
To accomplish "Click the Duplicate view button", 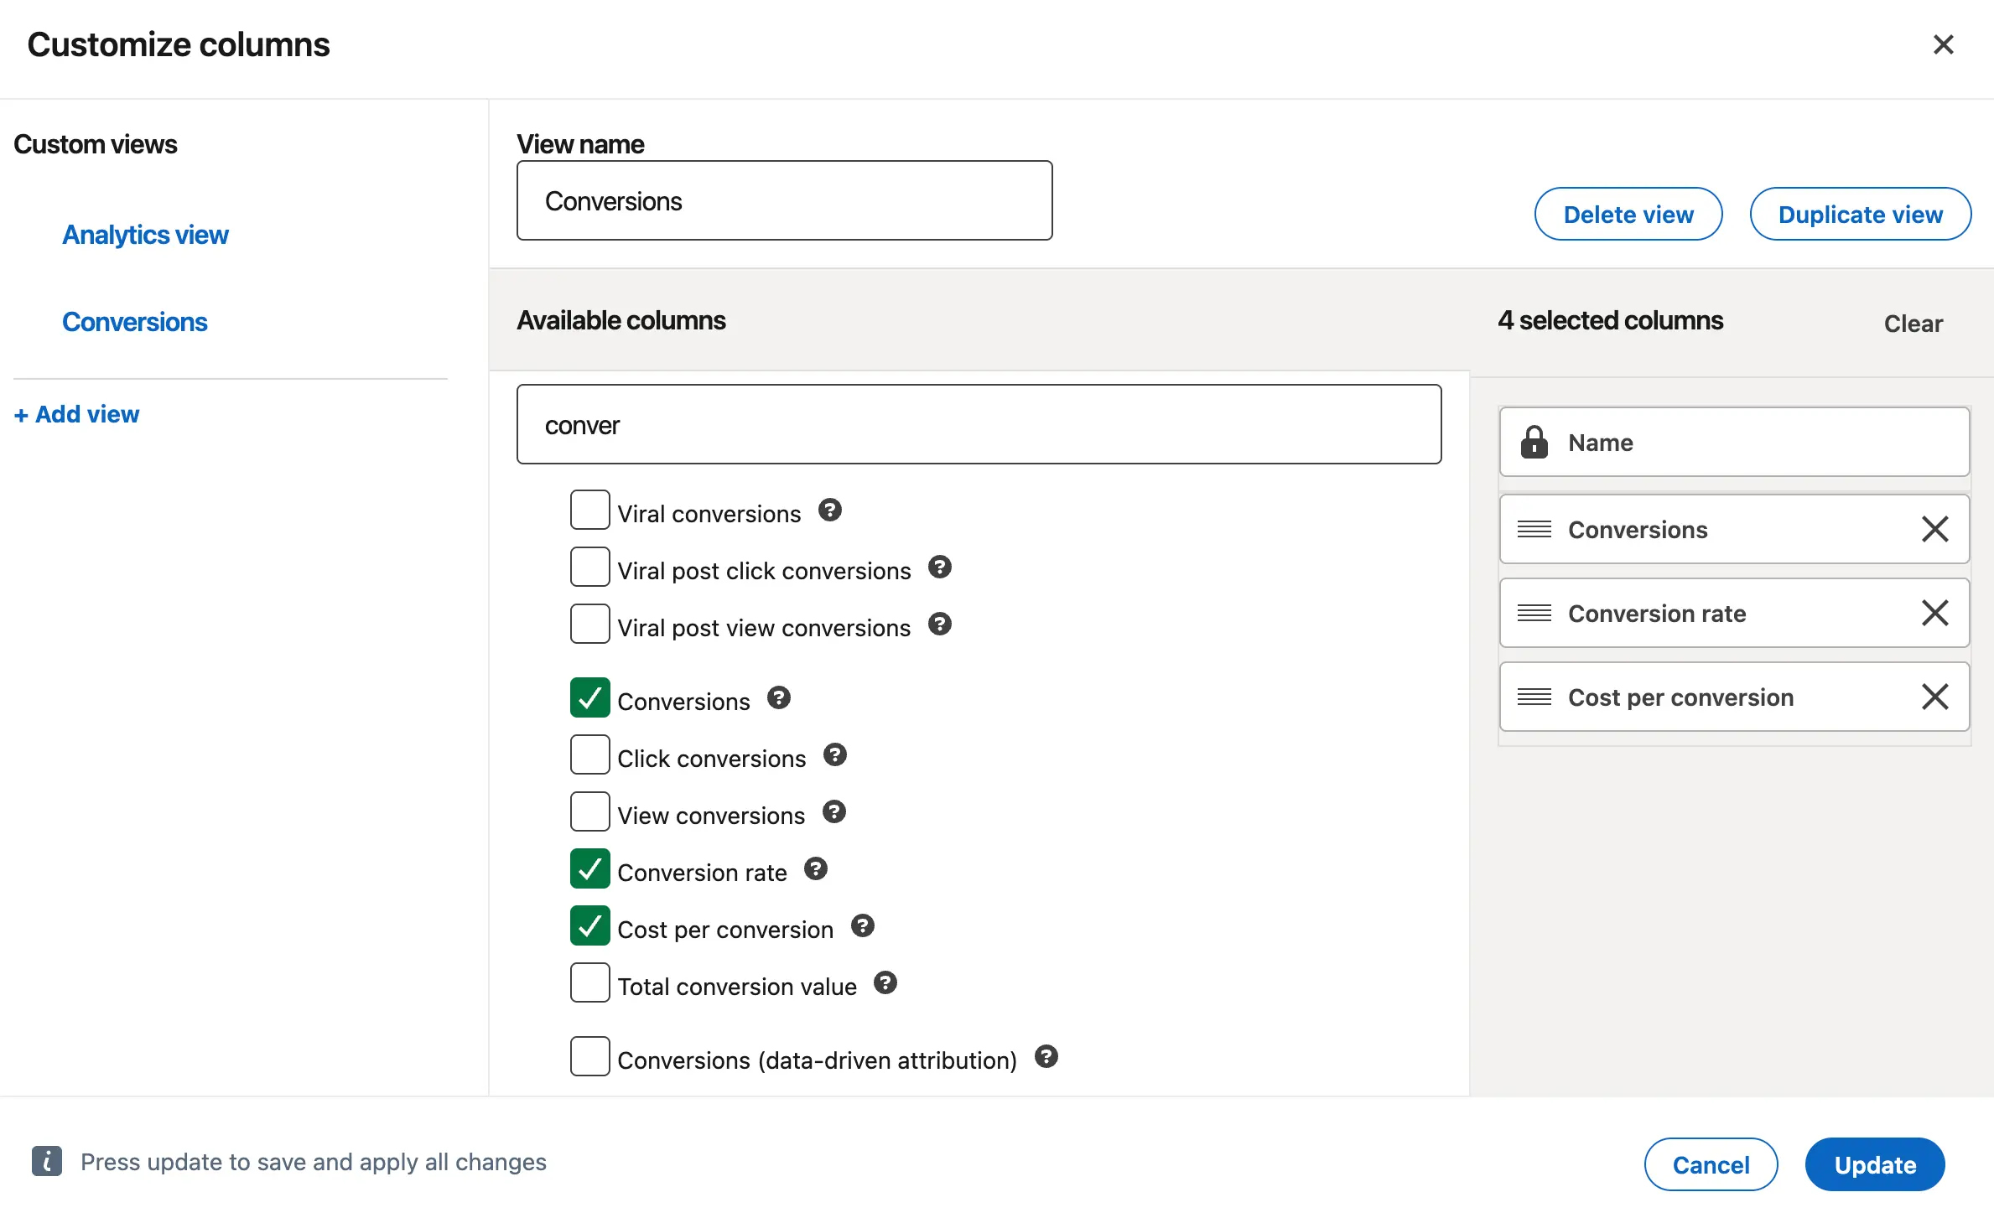I will [x=1861, y=214].
